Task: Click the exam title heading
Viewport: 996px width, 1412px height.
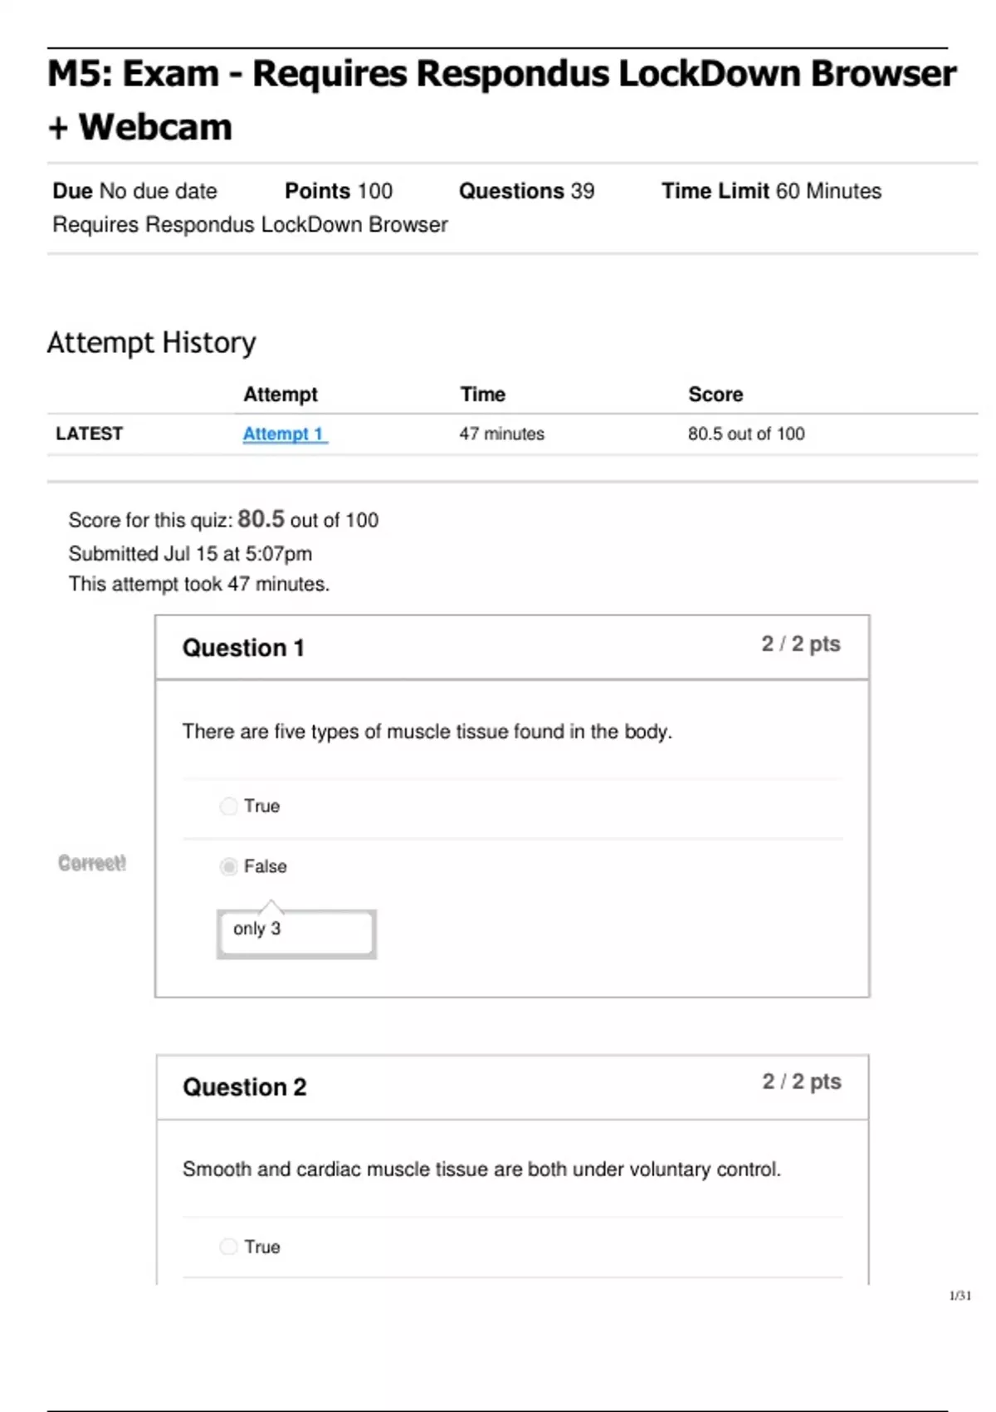Action: click(501, 100)
